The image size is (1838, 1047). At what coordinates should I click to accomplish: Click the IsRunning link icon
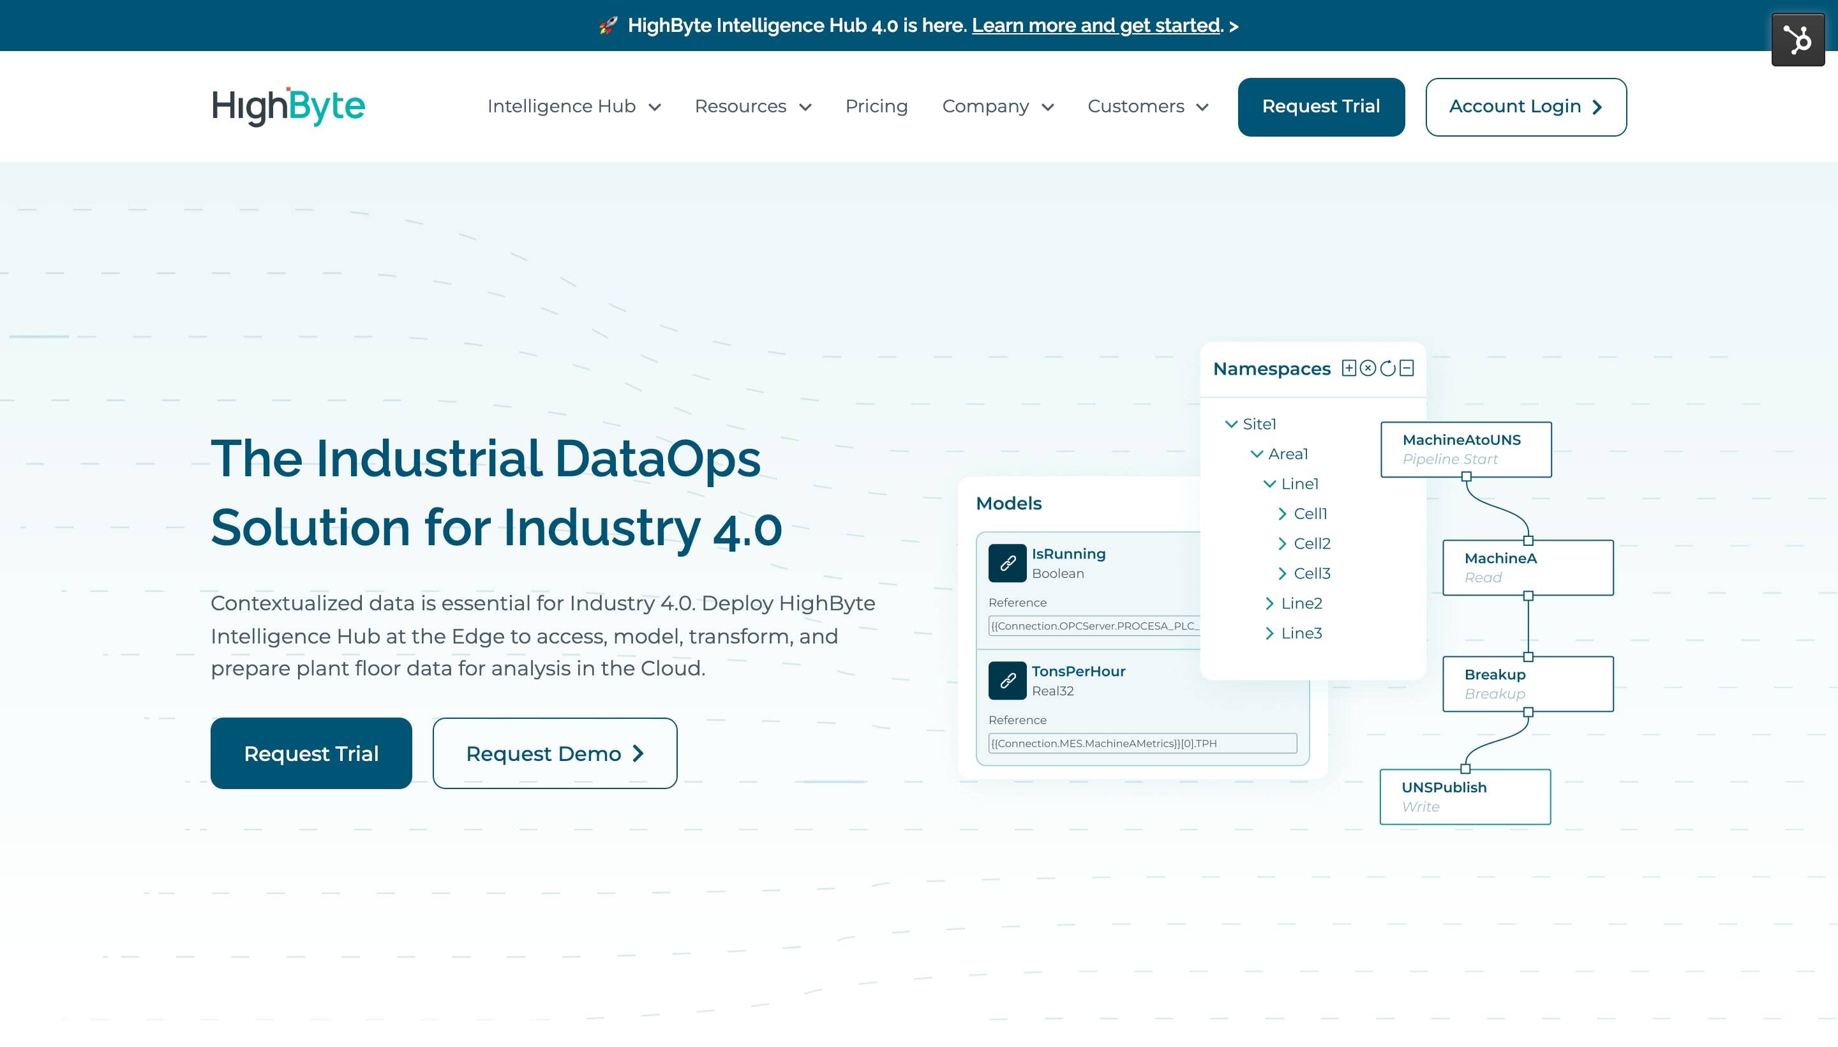coord(1007,563)
